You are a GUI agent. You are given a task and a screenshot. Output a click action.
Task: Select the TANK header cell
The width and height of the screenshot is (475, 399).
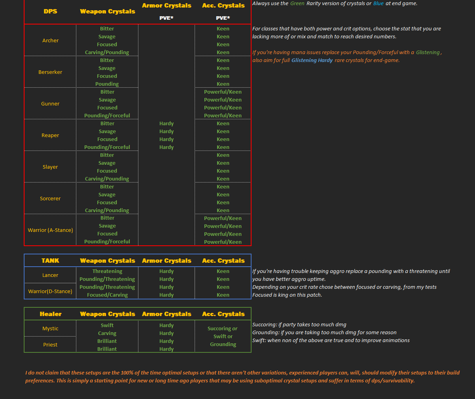[50, 261]
